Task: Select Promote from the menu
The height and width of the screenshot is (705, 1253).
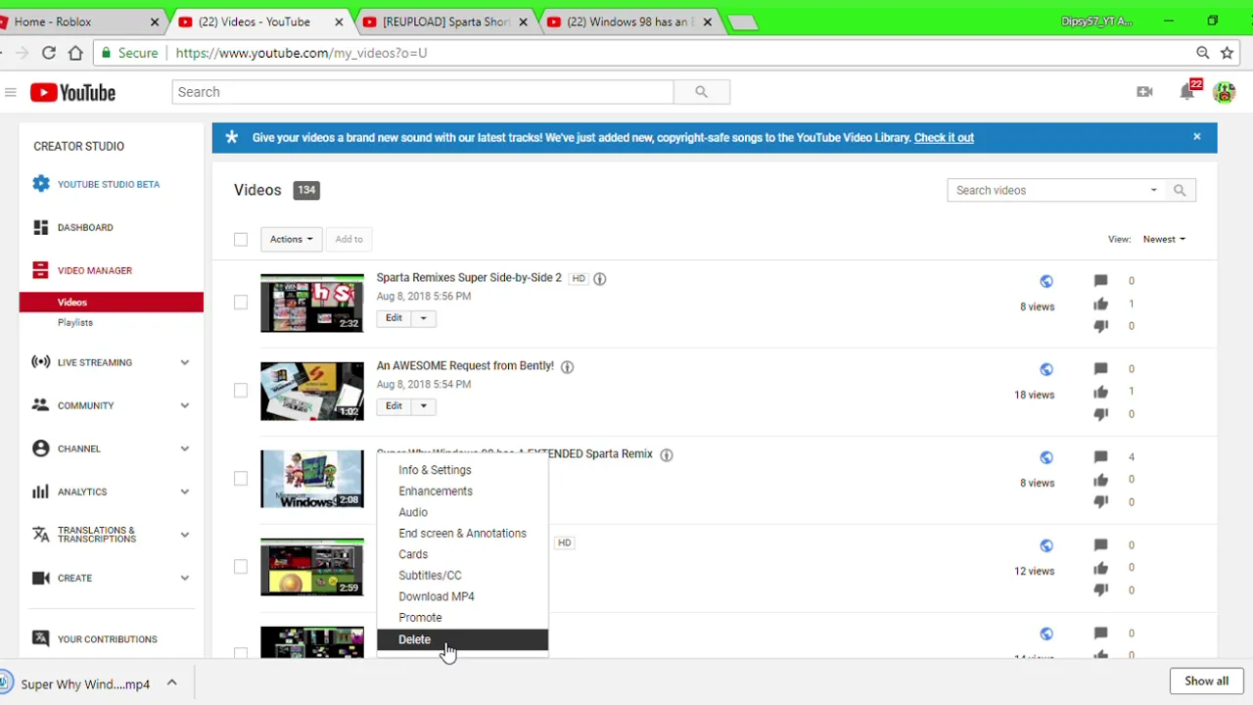Action: click(x=462, y=618)
